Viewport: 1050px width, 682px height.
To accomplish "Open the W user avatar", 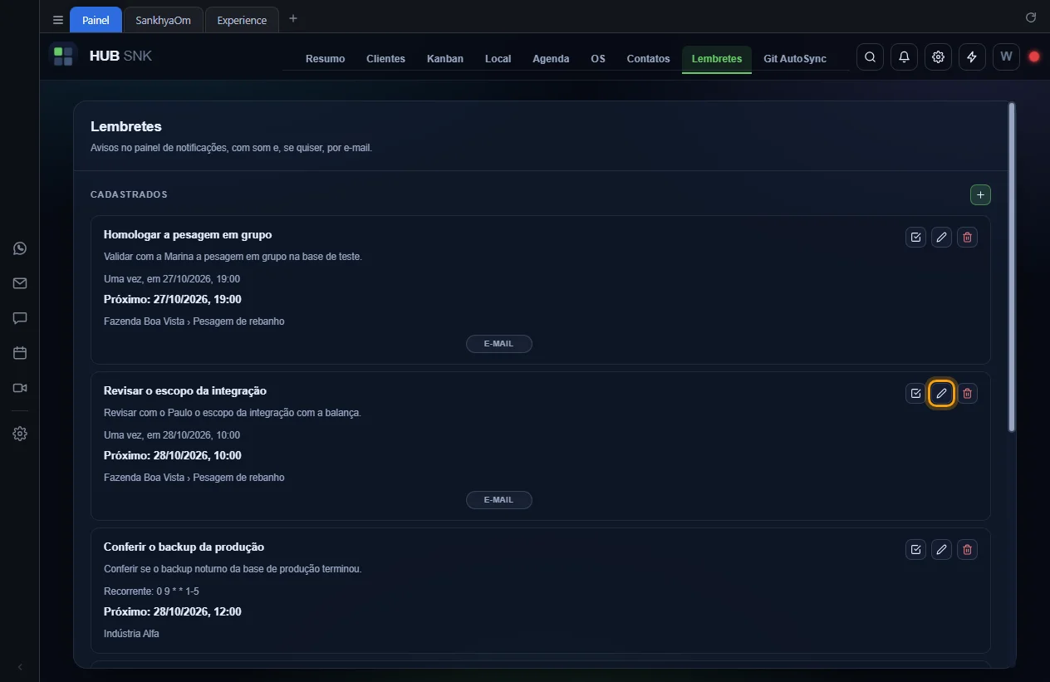I will pos(1006,56).
